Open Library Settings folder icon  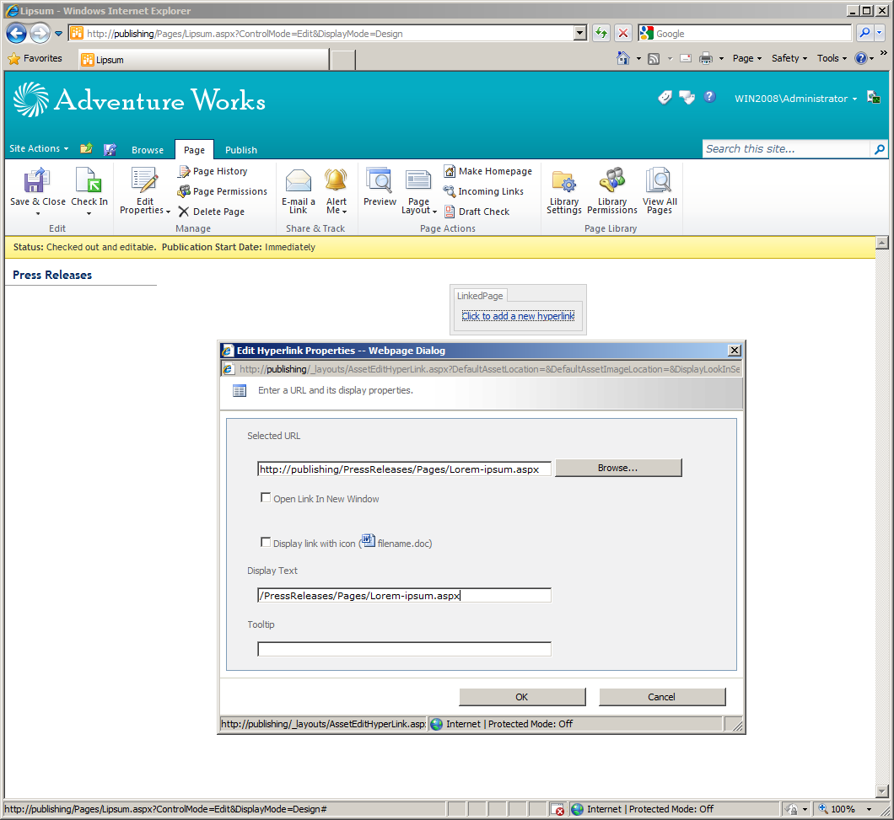(x=564, y=180)
